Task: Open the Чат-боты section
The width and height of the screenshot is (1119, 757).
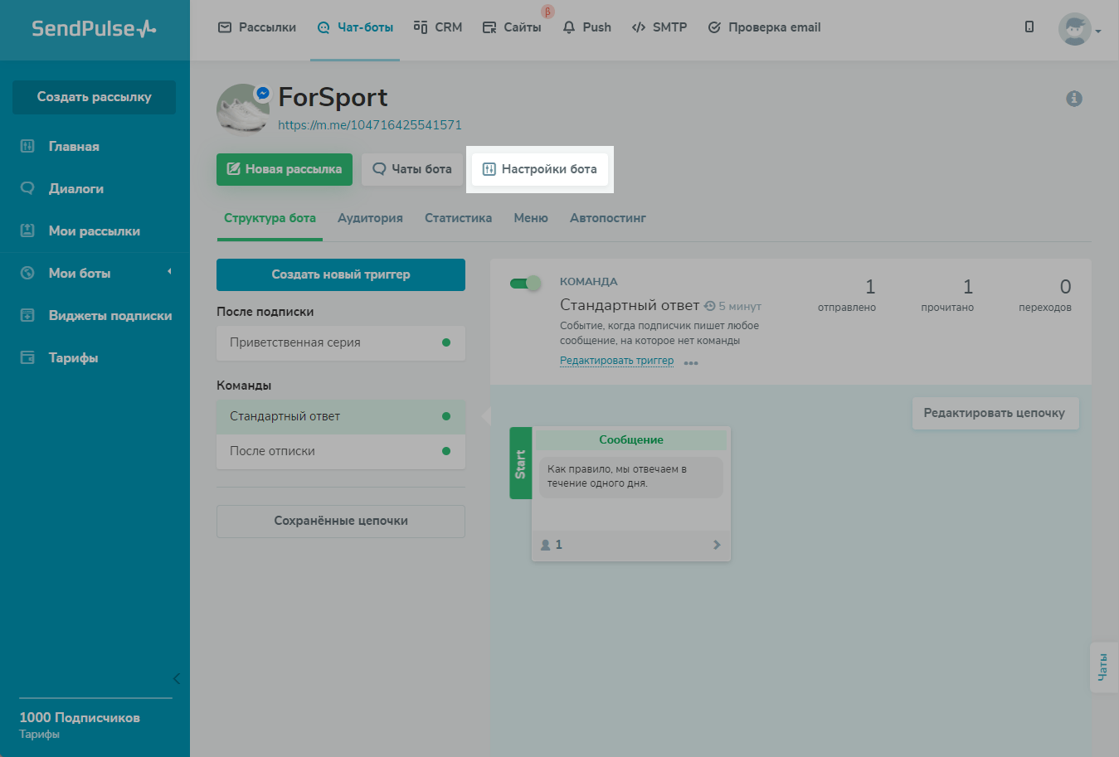Action: pyautogui.click(x=355, y=27)
